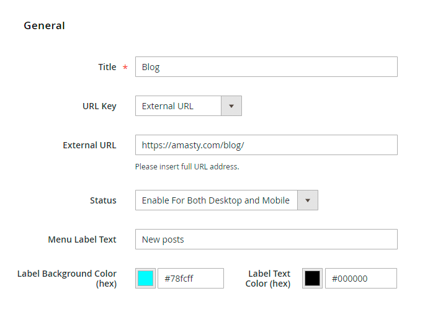This screenshot has width=425, height=309.
Task: Click the External URL address input field
Action: tap(266, 145)
